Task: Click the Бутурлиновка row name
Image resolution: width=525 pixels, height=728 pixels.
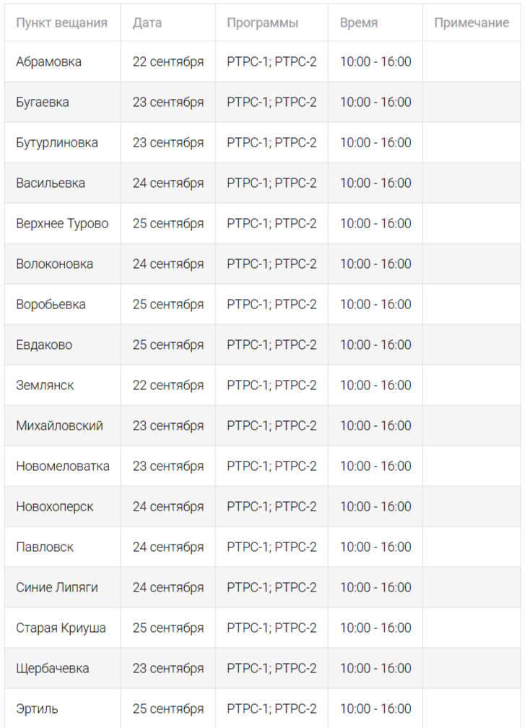Action: point(57,142)
